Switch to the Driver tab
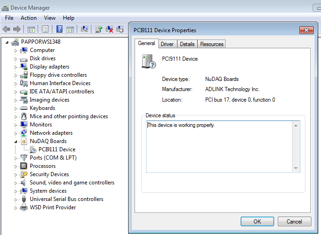Screen dimensions: 321x235 [167, 44]
